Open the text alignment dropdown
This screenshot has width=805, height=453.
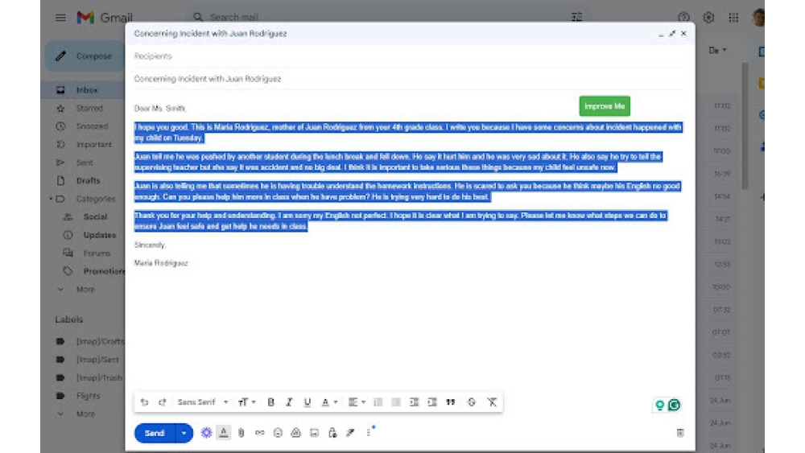click(x=357, y=402)
